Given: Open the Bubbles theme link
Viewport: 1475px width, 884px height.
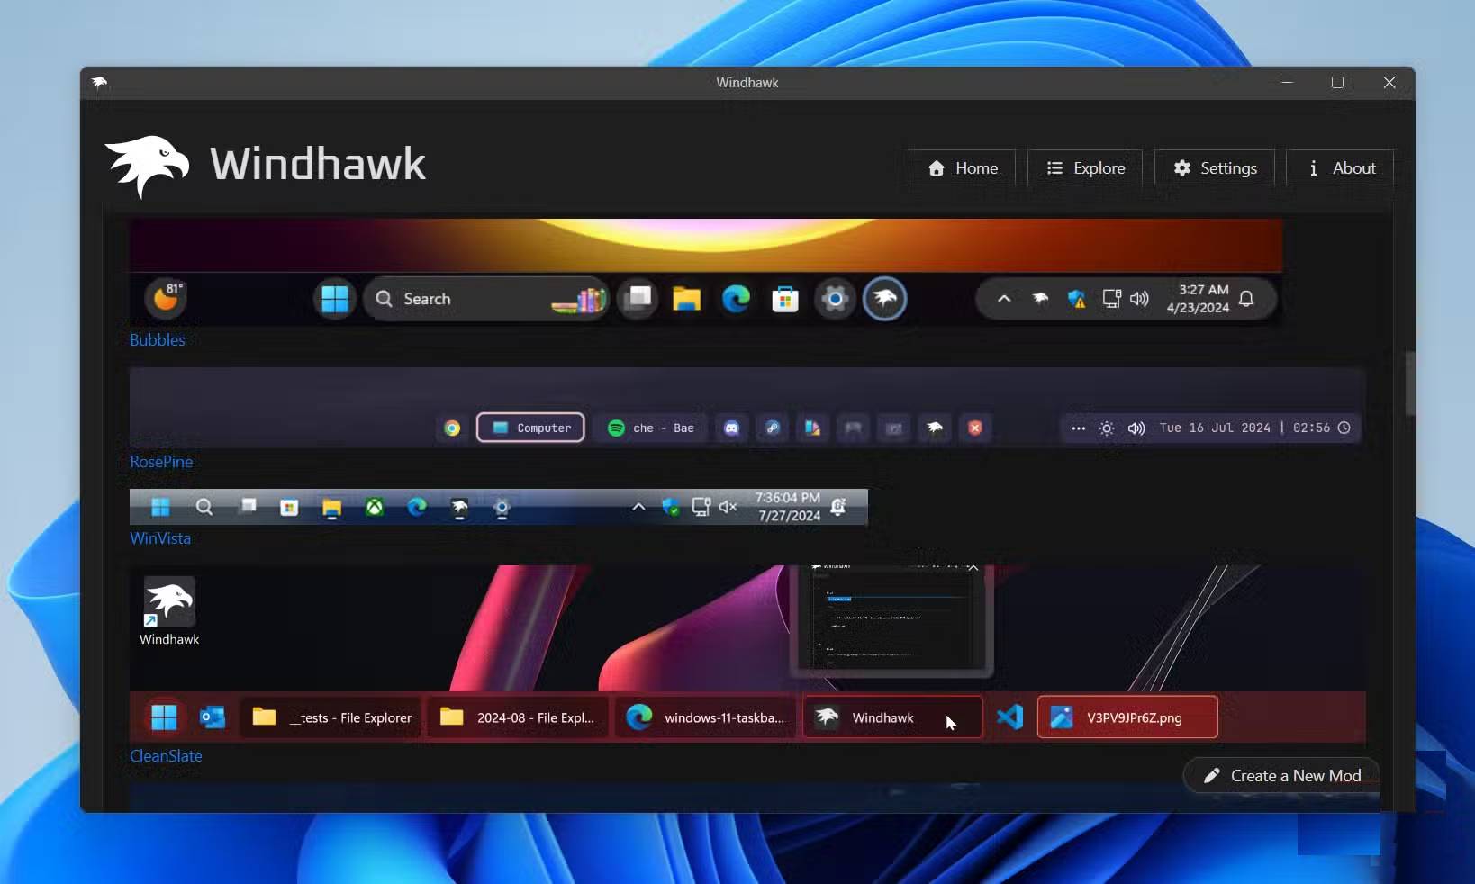Looking at the screenshot, I should [158, 340].
